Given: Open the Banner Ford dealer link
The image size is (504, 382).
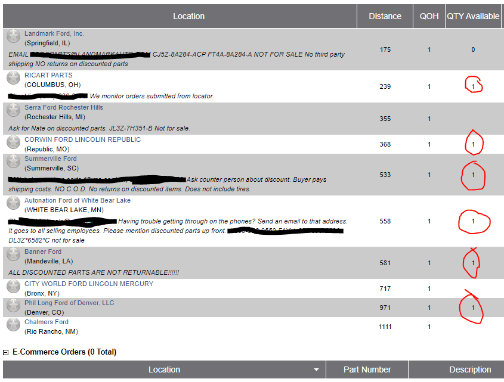Looking at the screenshot, I should (43, 251).
